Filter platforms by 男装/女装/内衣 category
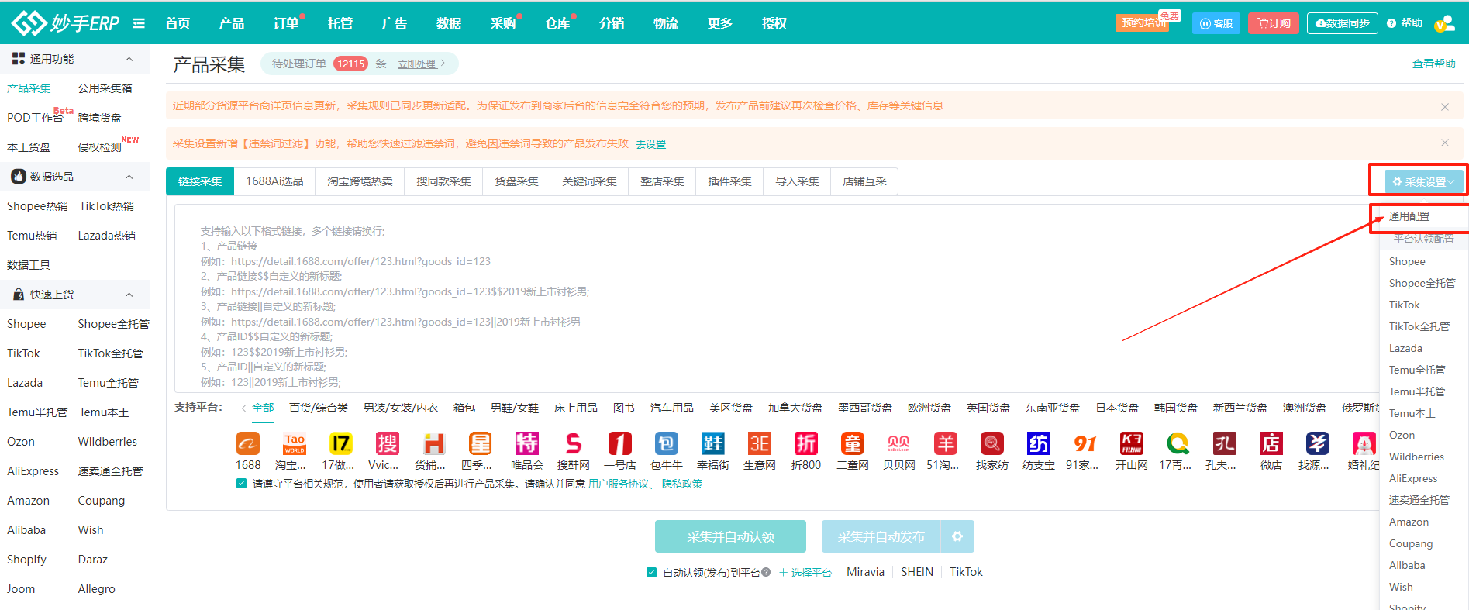This screenshot has width=1469, height=610. coord(401,408)
